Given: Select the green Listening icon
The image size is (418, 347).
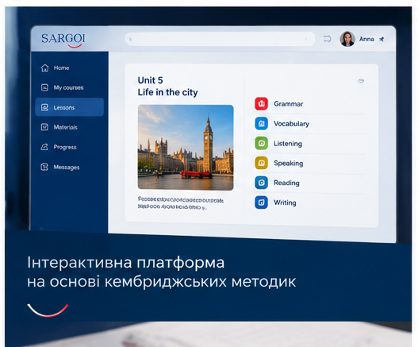Looking at the screenshot, I should click(x=261, y=144).
